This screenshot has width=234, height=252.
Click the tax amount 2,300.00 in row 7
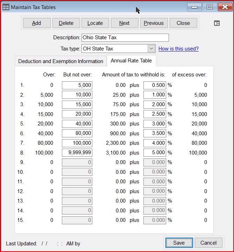(116, 143)
